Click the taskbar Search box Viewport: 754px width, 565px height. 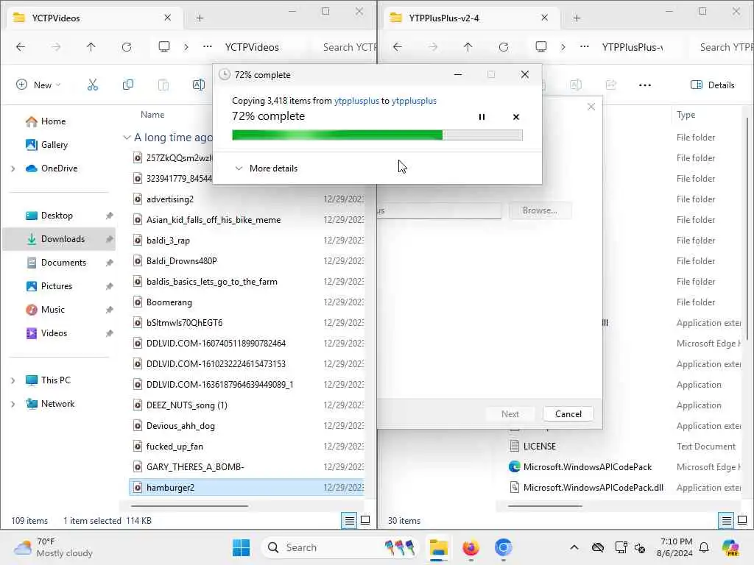(x=342, y=547)
